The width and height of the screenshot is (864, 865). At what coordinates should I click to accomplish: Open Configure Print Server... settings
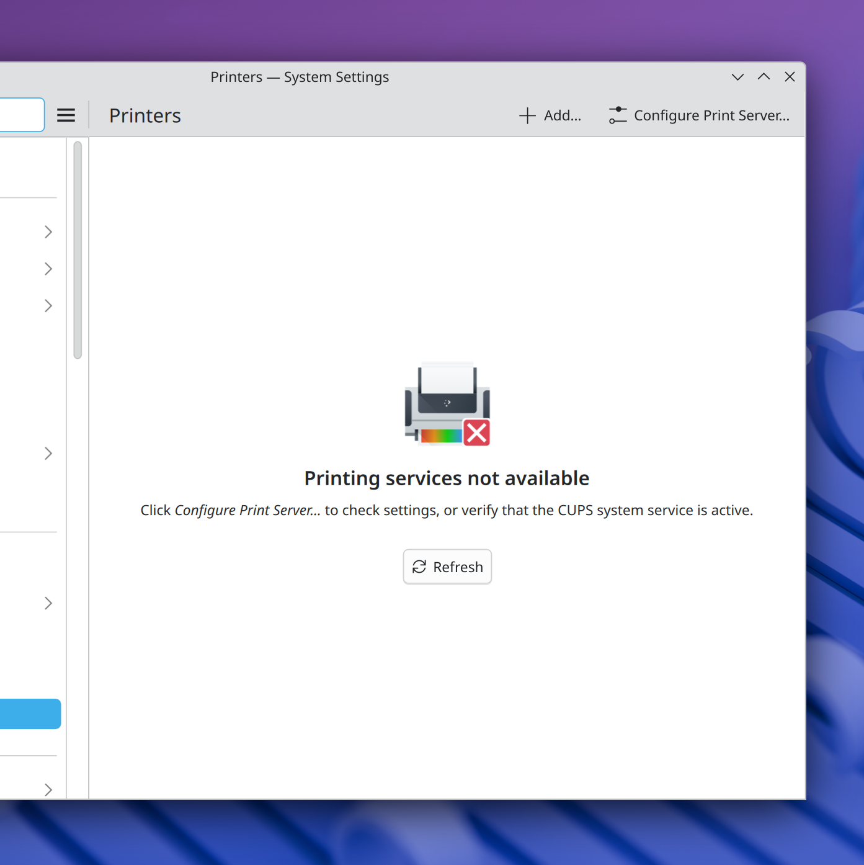[x=699, y=115]
